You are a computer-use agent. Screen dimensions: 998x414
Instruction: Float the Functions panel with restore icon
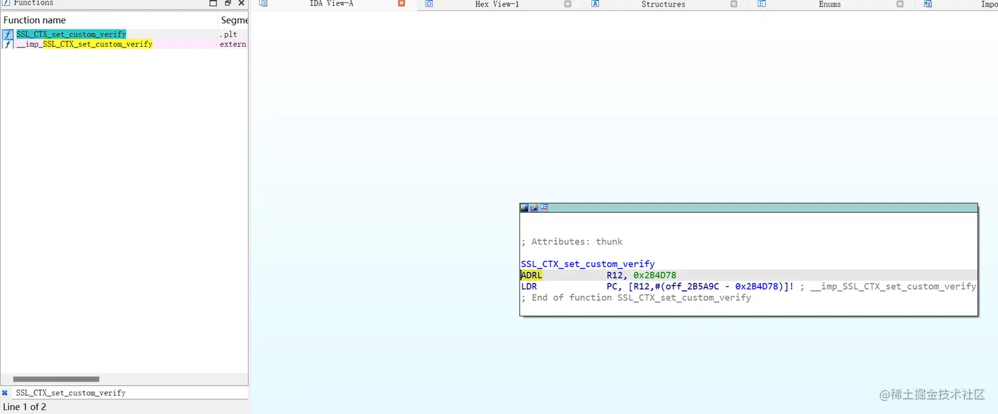pos(228,3)
